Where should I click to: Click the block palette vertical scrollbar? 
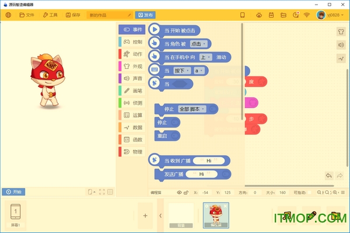(x=242, y=71)
